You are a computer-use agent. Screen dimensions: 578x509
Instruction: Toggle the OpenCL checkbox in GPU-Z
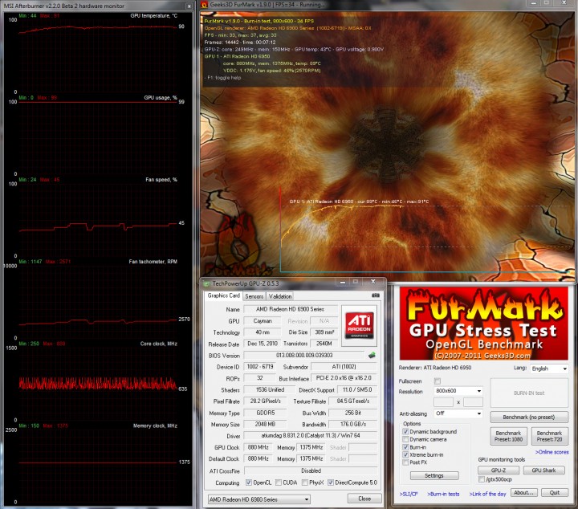[249, 483]
